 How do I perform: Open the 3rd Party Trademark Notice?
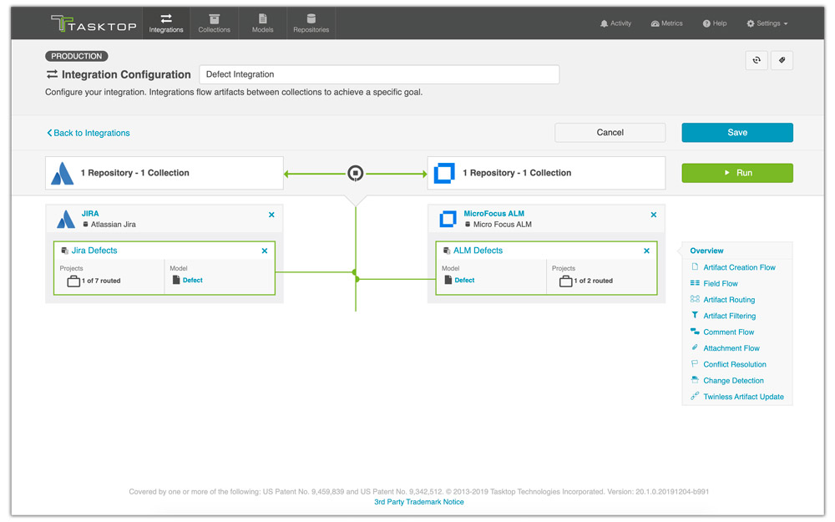coord(418,502)
